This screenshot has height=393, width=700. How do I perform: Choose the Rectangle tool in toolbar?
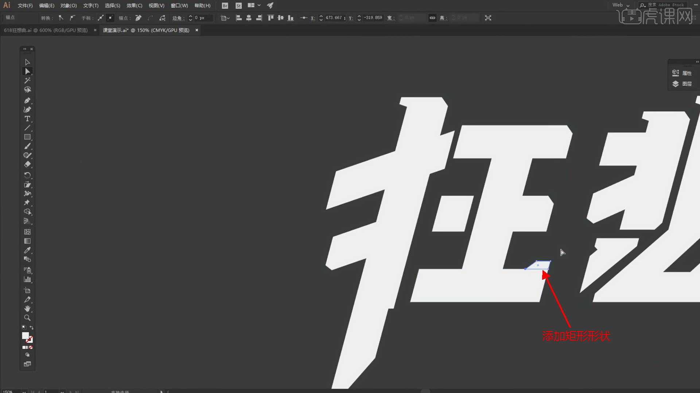(x=27, y=137)
